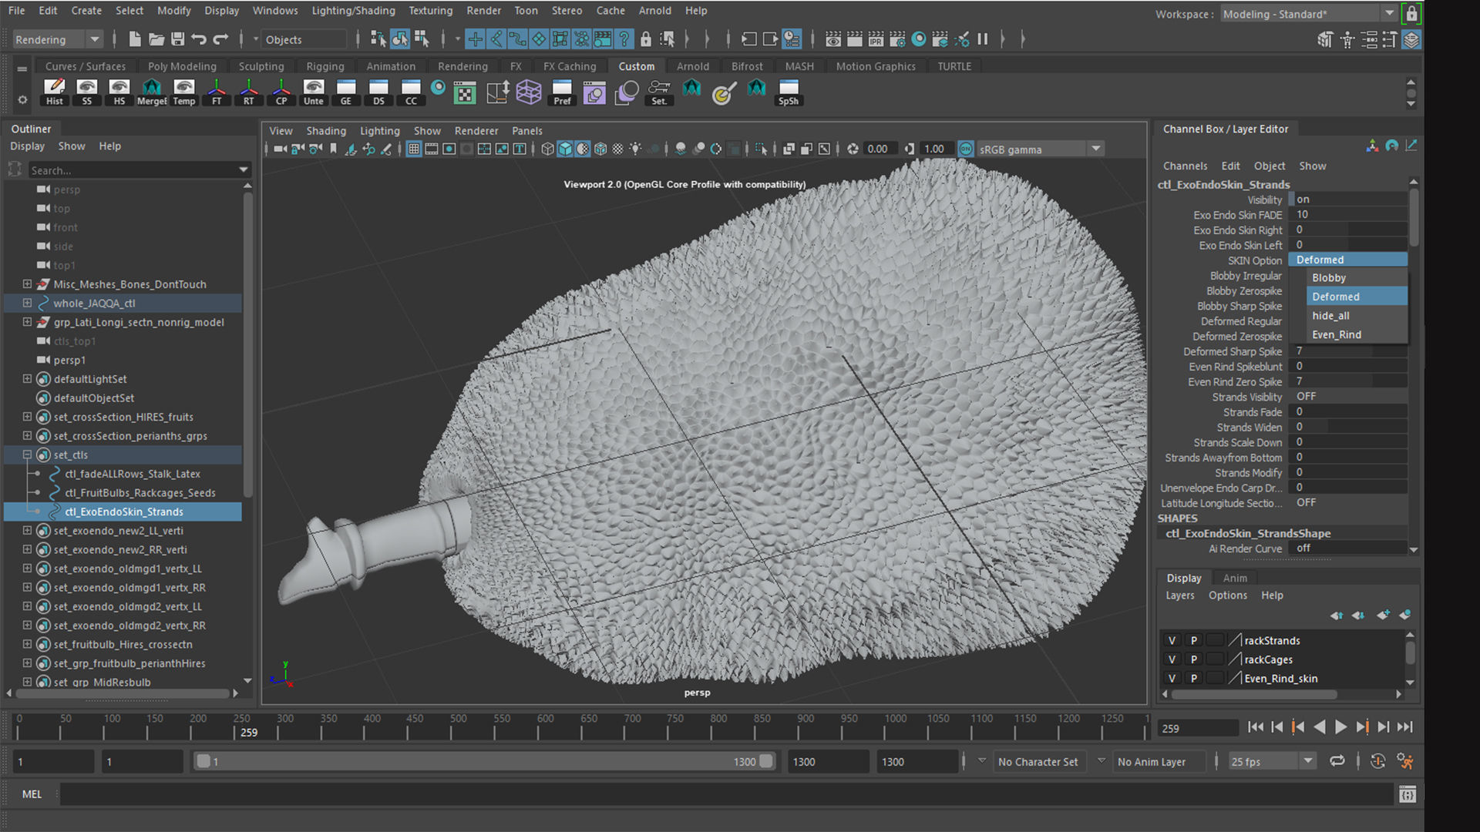Click the open scene folder icon
Screen dimensions: 1480x832
tap(156, 39)
